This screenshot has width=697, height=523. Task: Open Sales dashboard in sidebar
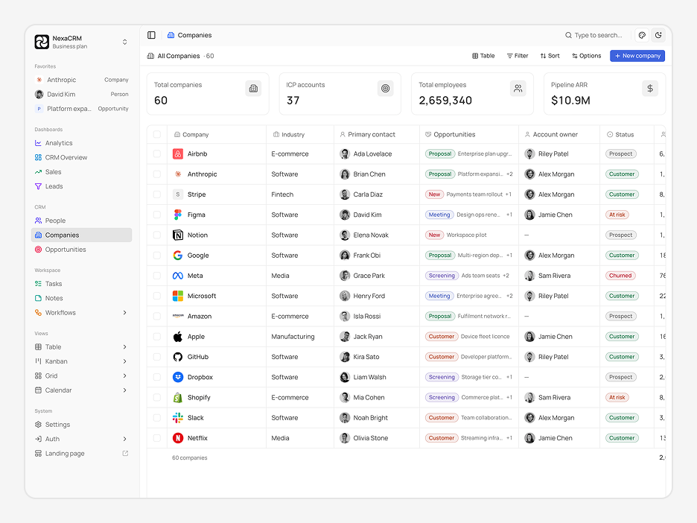pos(81,171)
